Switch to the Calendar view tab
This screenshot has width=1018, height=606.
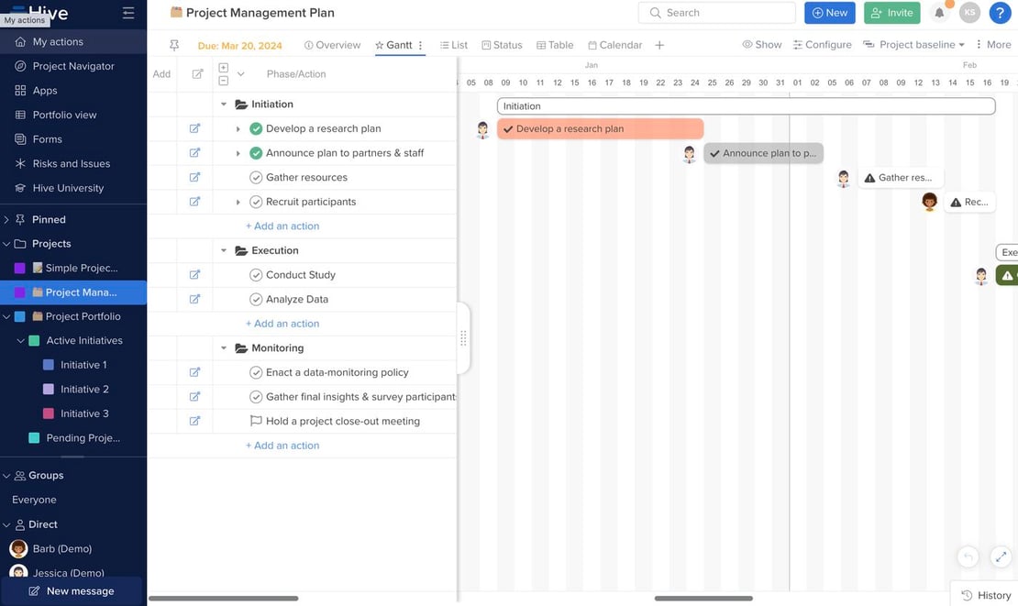tap(615, 45)
